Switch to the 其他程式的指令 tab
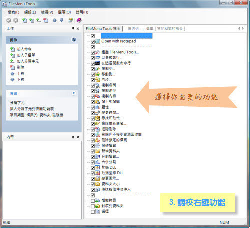Image resolution: width=250 pixels, height=228 pixels. point(170,29)
